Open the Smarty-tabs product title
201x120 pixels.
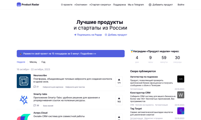[x=40, y=94]
